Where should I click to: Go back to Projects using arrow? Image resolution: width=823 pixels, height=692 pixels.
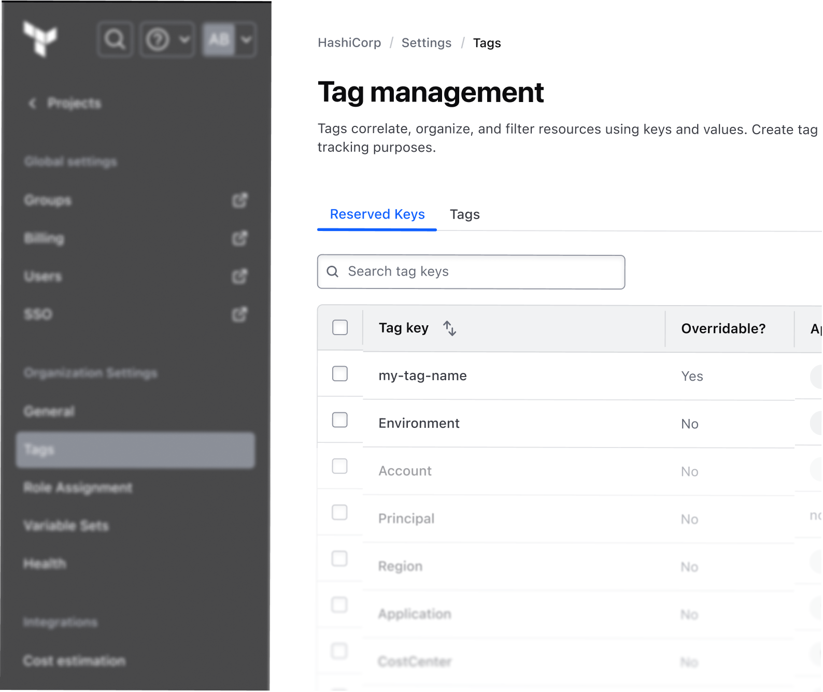[x=33, y=104]
